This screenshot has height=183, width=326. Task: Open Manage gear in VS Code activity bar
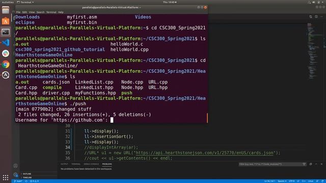click(x=15, y=175)
